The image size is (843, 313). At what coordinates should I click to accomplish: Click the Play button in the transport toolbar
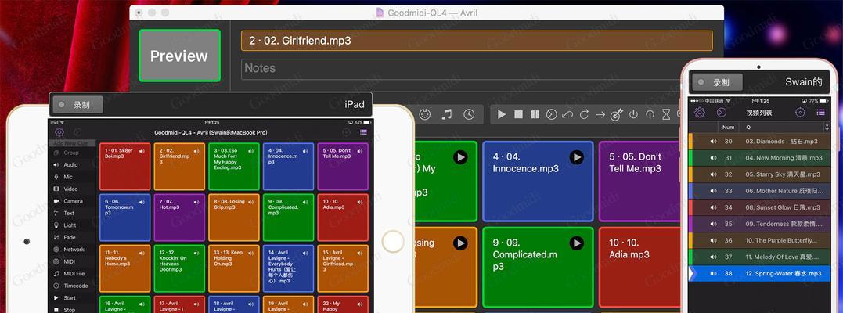click(502, 114)
